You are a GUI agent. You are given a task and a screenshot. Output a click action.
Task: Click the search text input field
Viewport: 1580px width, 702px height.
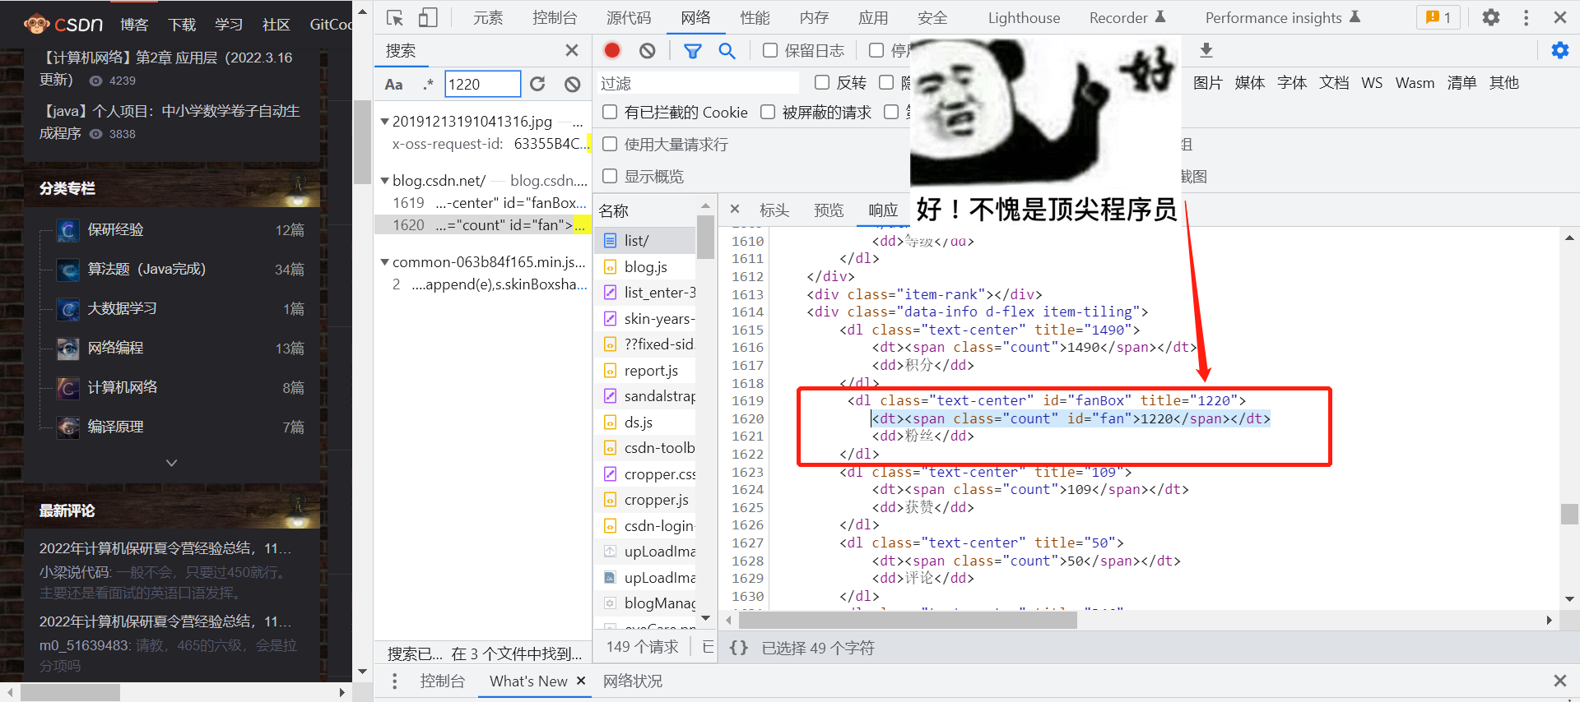(x=483, y=84)
